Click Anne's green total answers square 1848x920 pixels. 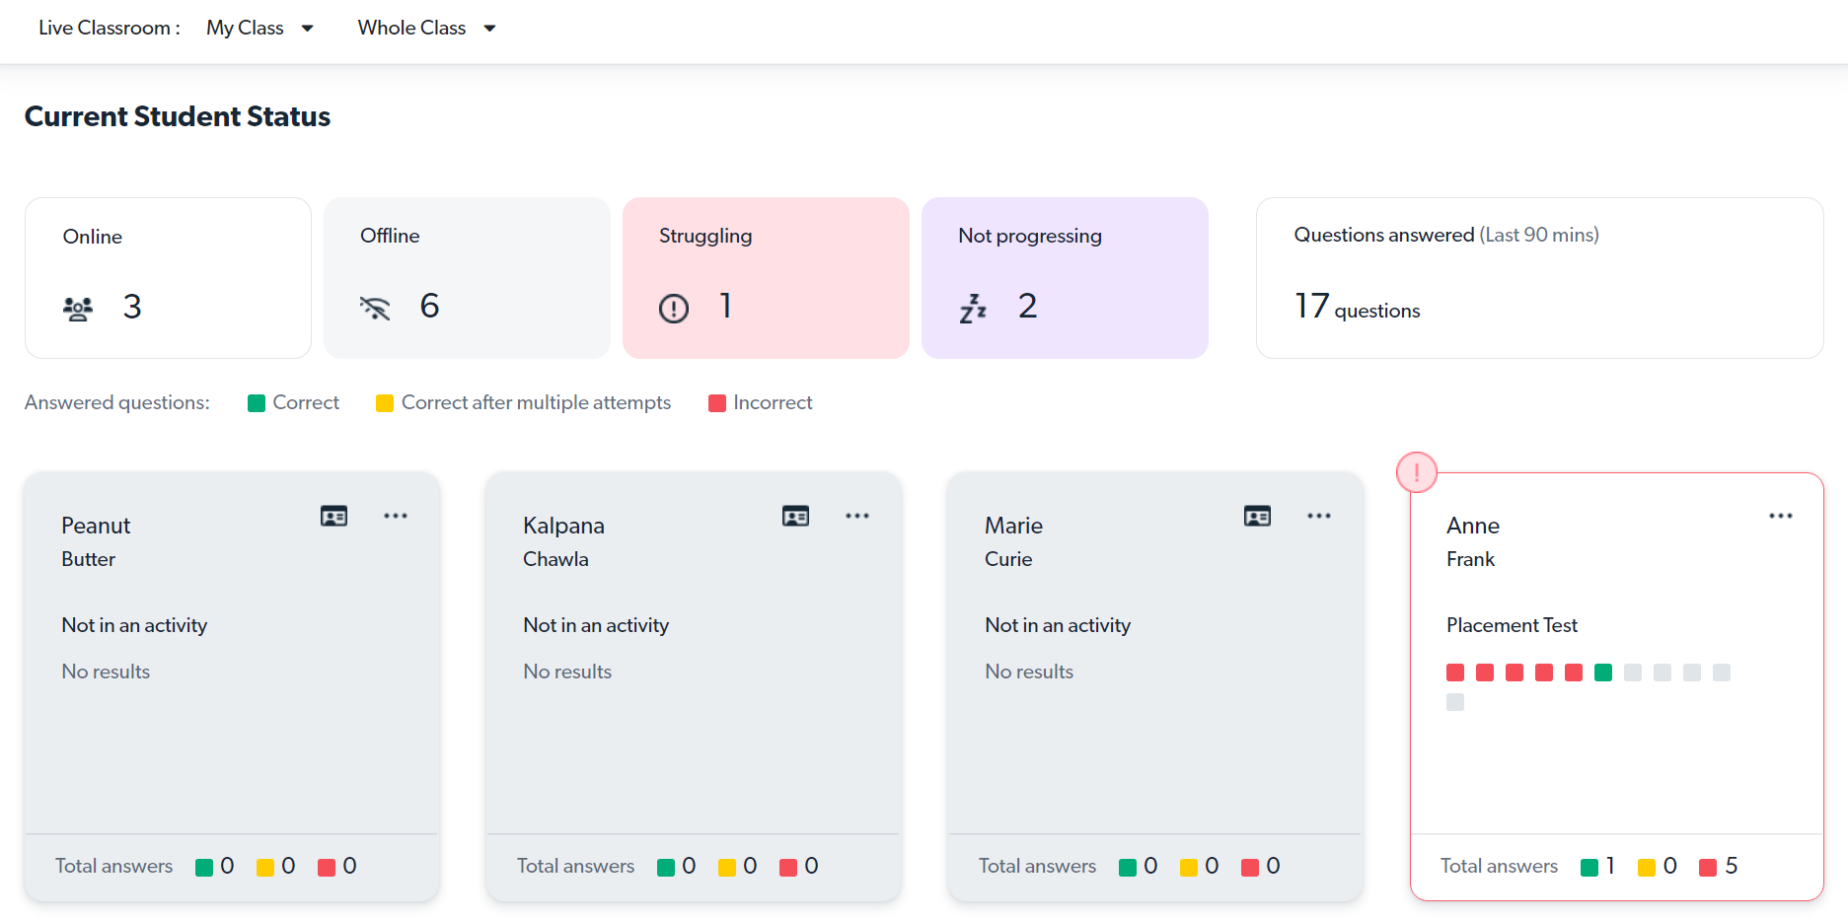(1589, 867)
